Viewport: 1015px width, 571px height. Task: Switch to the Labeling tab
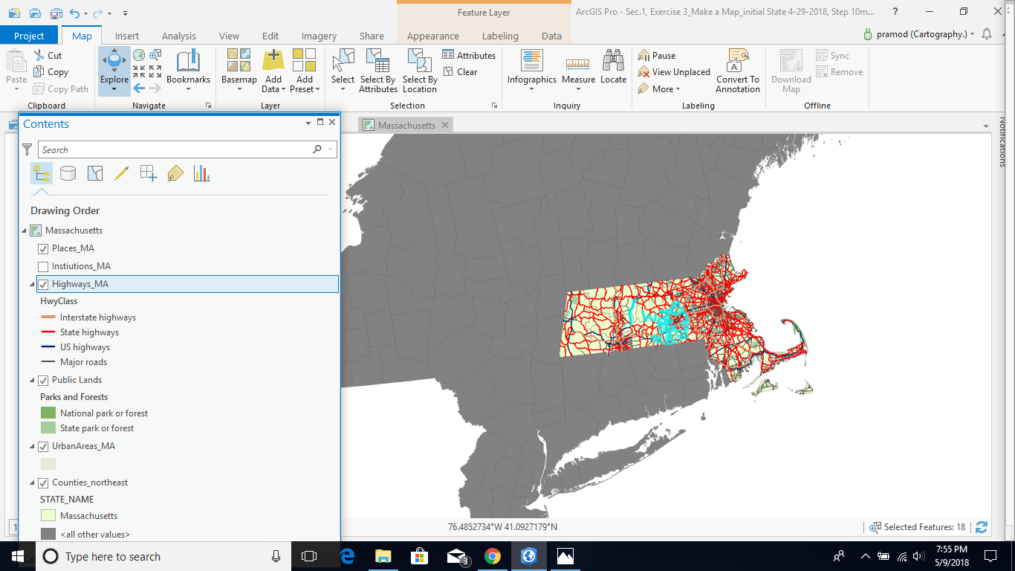pyautogui.click(x=500, y=36)
